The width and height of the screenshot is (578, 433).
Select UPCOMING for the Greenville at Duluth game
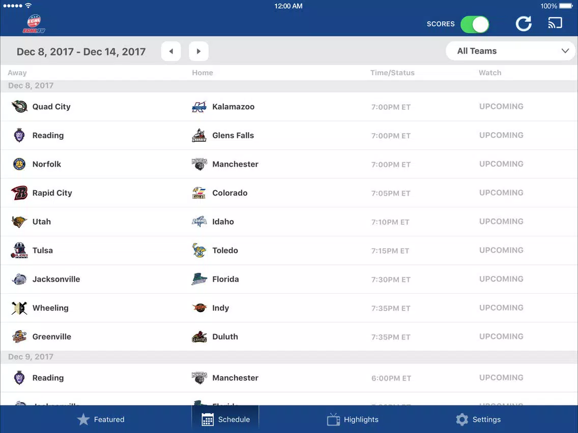(x=501, y=336)
